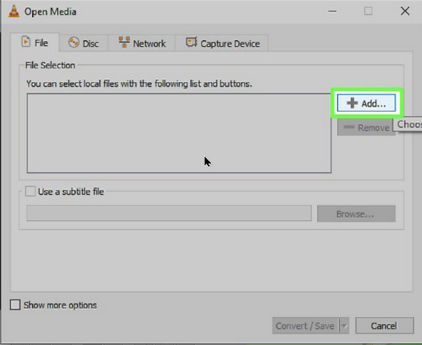Screen dimensions: 422x345
Task: Click inside the subtitle file path field
Action: (169, 214)
